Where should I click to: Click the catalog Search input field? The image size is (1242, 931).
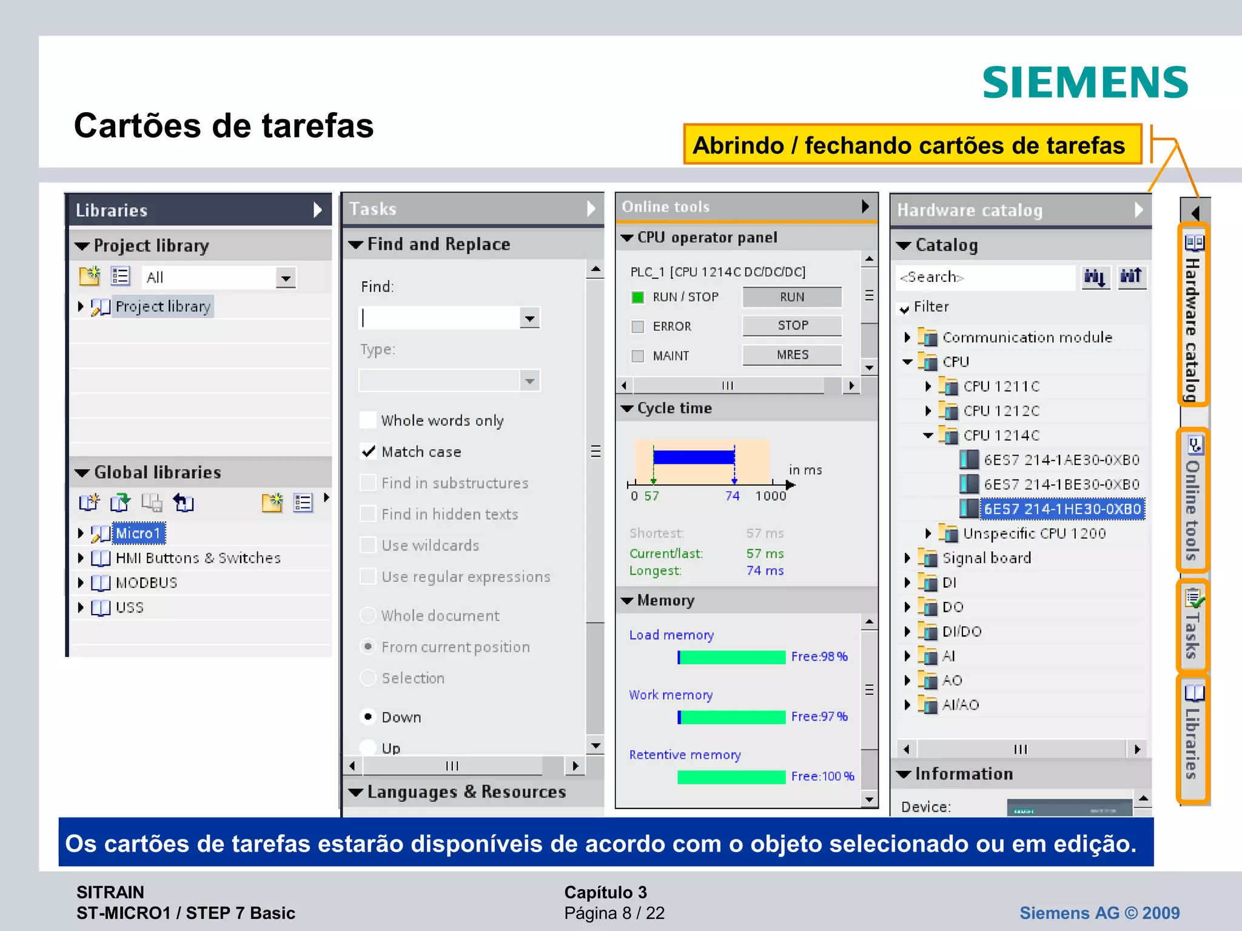985,278
